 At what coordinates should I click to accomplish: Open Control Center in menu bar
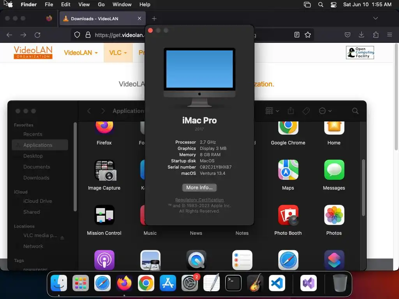[334, 5]
